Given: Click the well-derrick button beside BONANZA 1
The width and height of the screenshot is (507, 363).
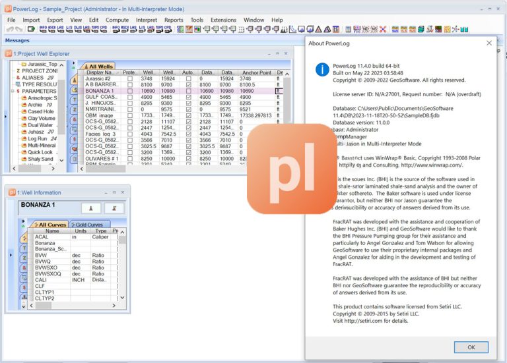Looking at the screenshot, I should [91, 208].
